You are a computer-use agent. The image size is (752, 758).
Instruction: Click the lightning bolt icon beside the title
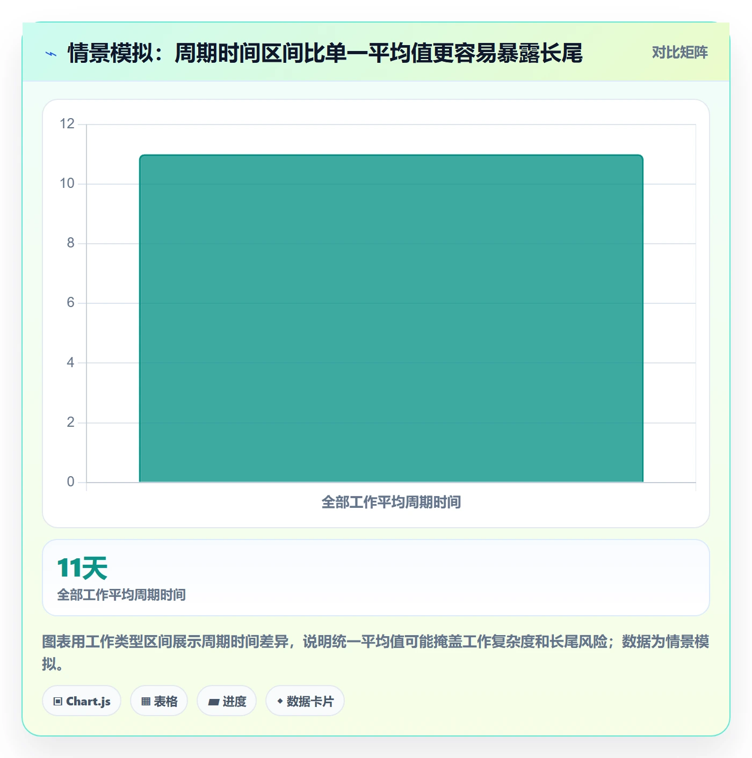[x=51, y=54]
